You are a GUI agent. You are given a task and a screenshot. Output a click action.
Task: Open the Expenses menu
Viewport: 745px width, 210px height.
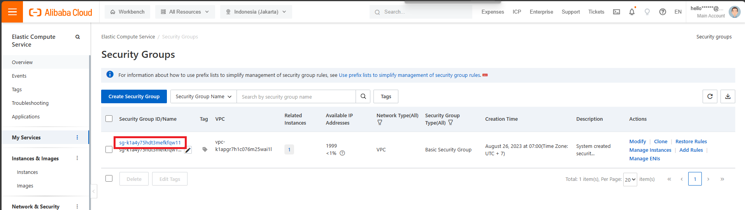pyautogui.click(x=493, y=12)
